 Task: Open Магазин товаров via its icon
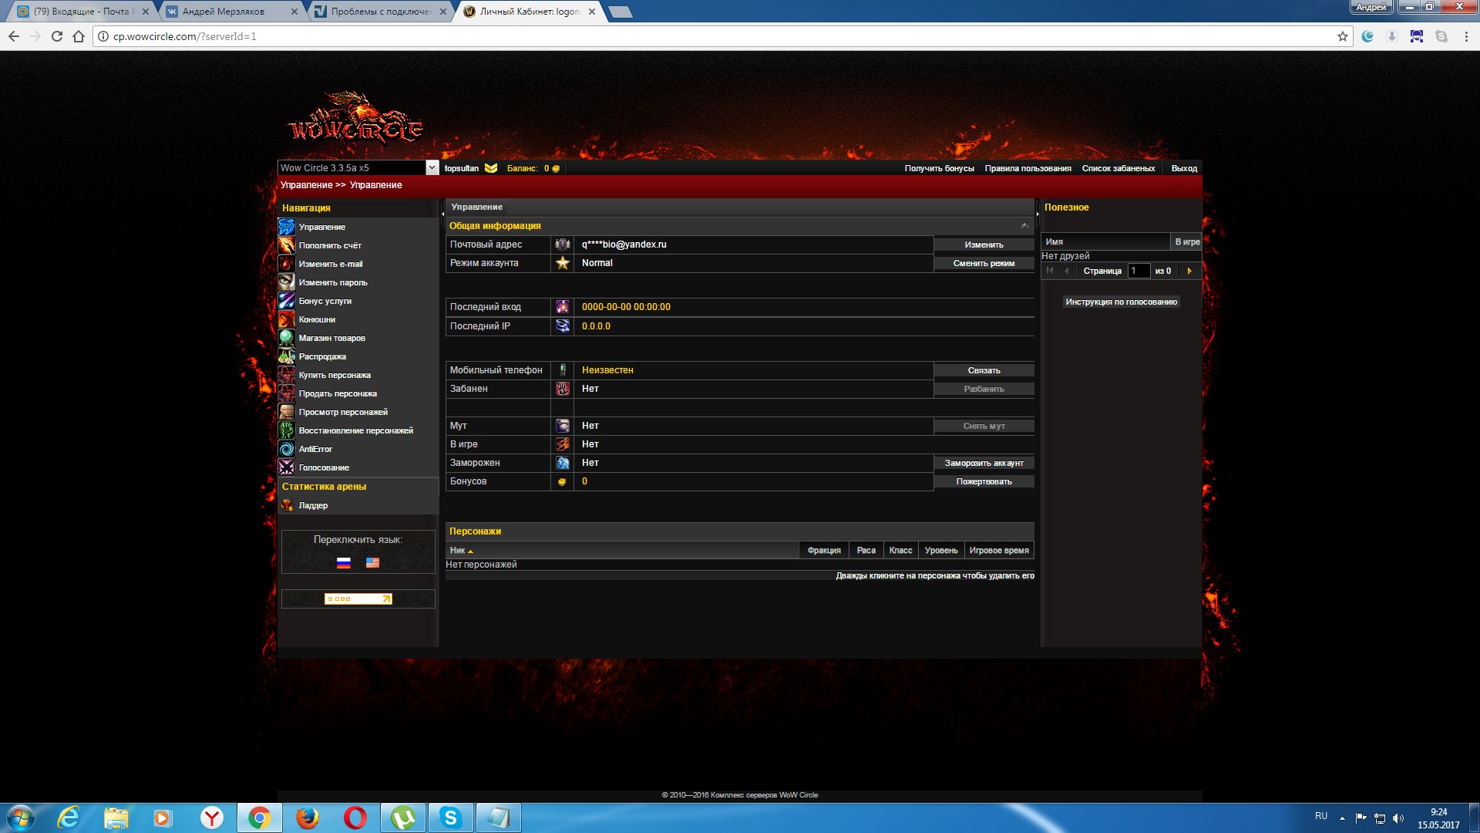(x=286, y=338)
